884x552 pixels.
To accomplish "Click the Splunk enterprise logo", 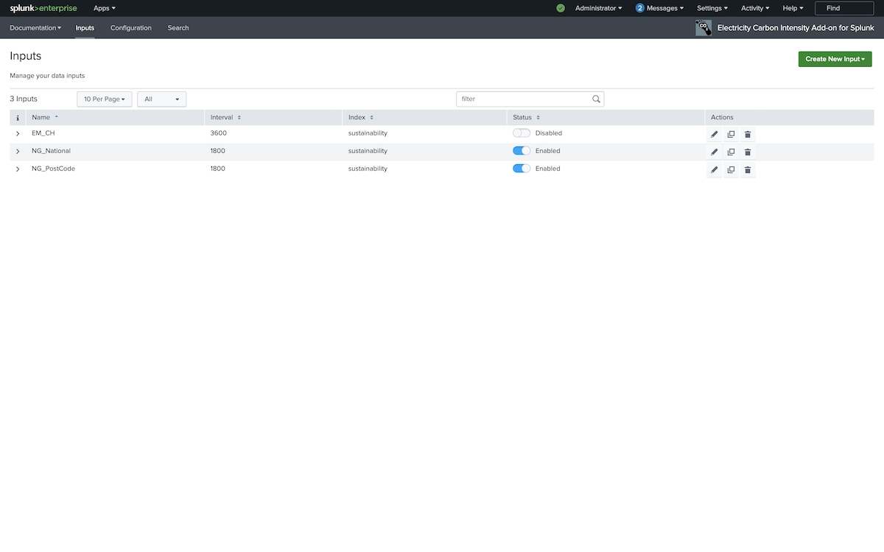I will point(43,8).
